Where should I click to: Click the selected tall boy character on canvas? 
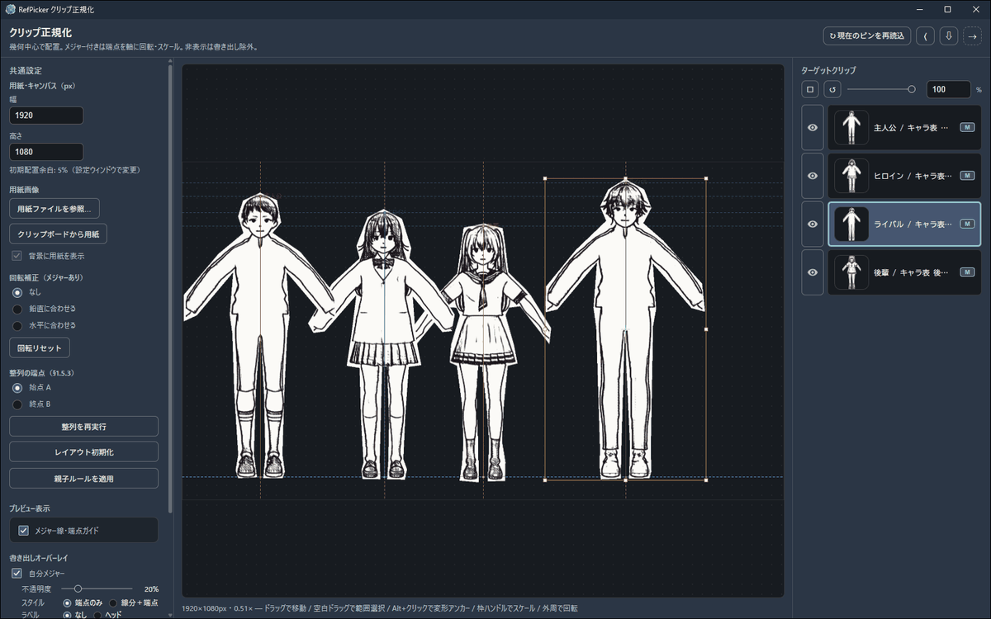(x=625, y=330)
